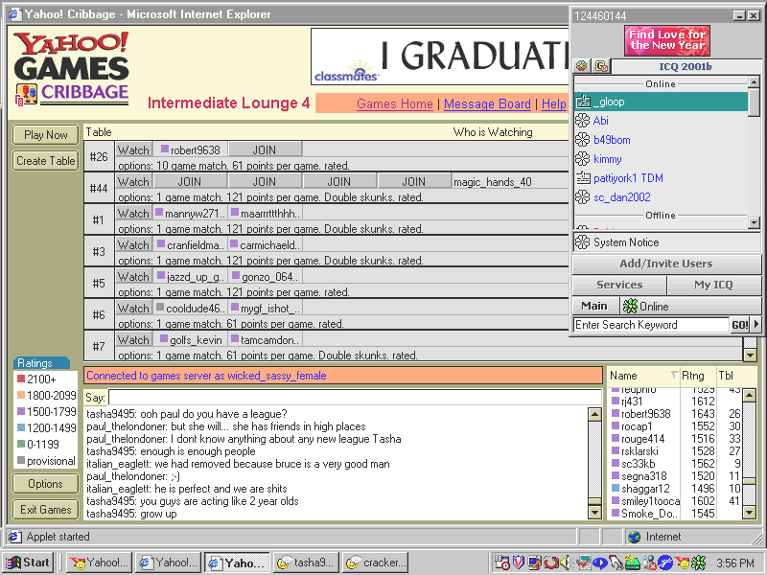Click the Enter Search Keyword field in ICQ
Image resolution: width=767 pixels, height=575 pixels.
[651, 325]
